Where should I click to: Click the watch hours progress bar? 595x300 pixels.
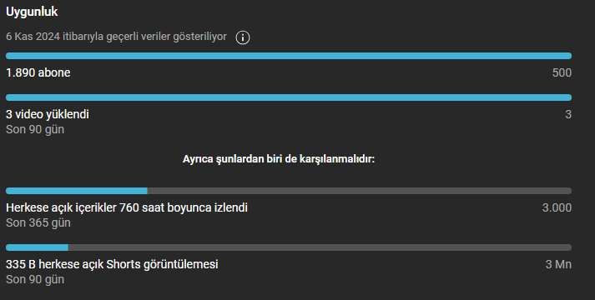tap(289, 191)
